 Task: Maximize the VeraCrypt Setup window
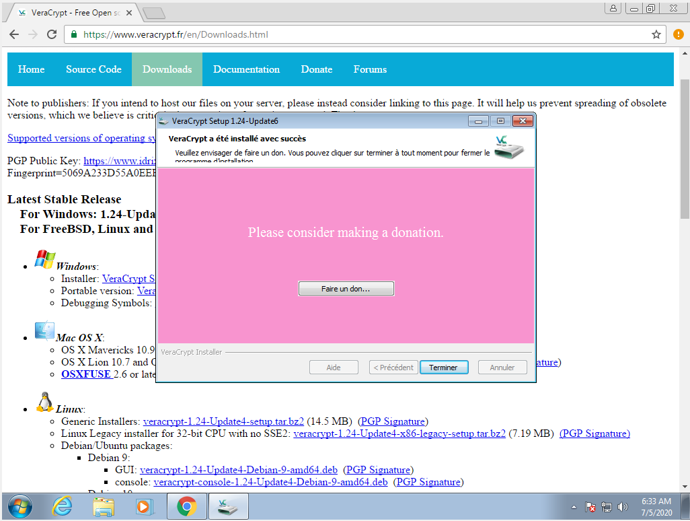[x=500, y=120]
